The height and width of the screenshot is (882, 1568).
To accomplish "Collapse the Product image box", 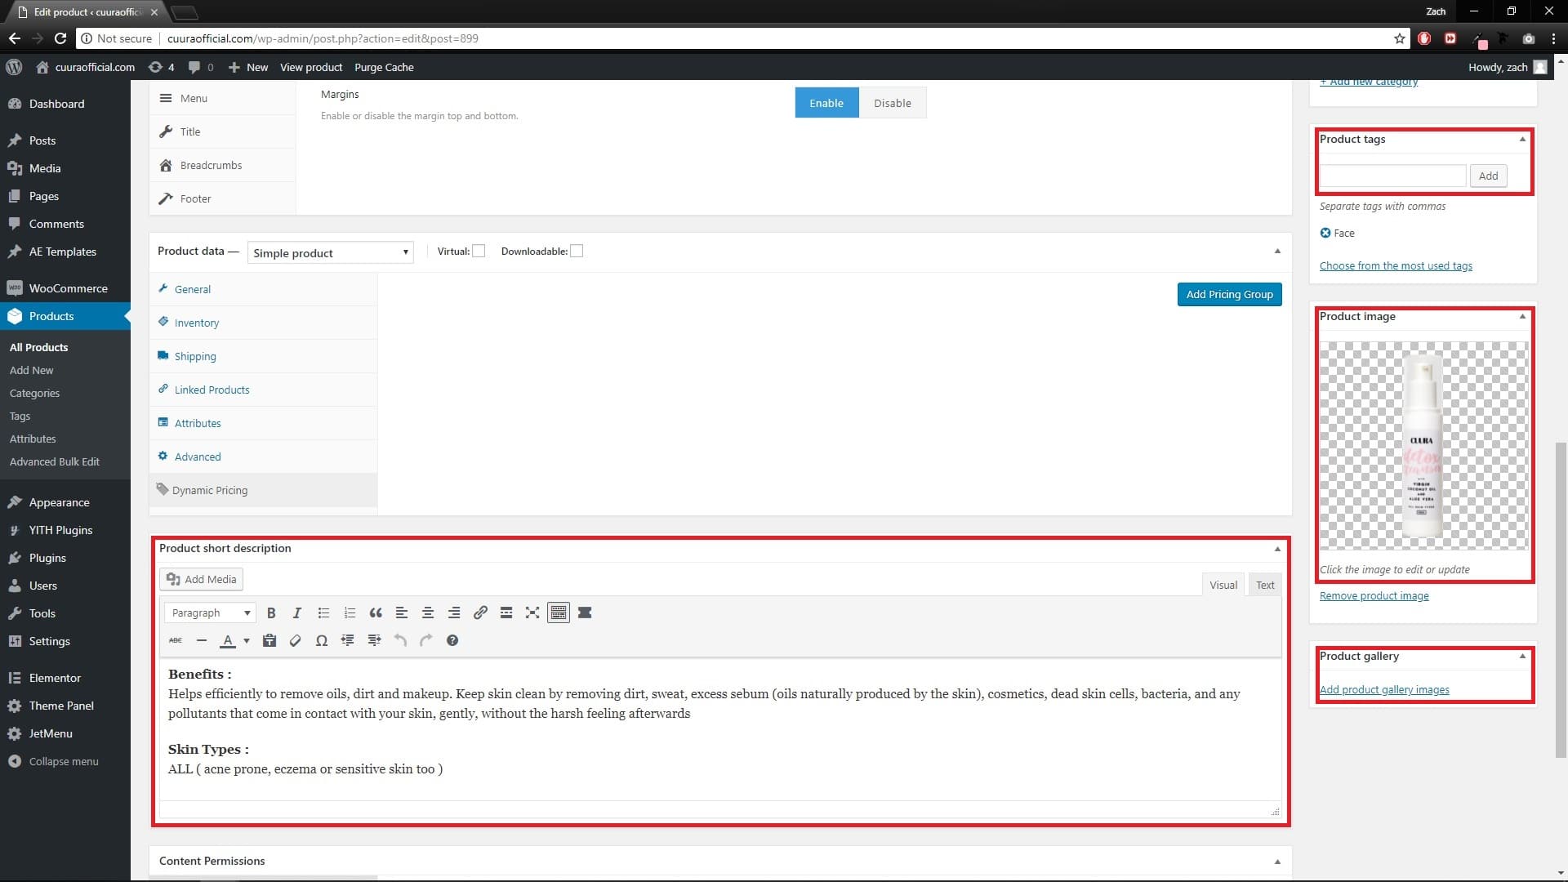I will pos(1522,317).
